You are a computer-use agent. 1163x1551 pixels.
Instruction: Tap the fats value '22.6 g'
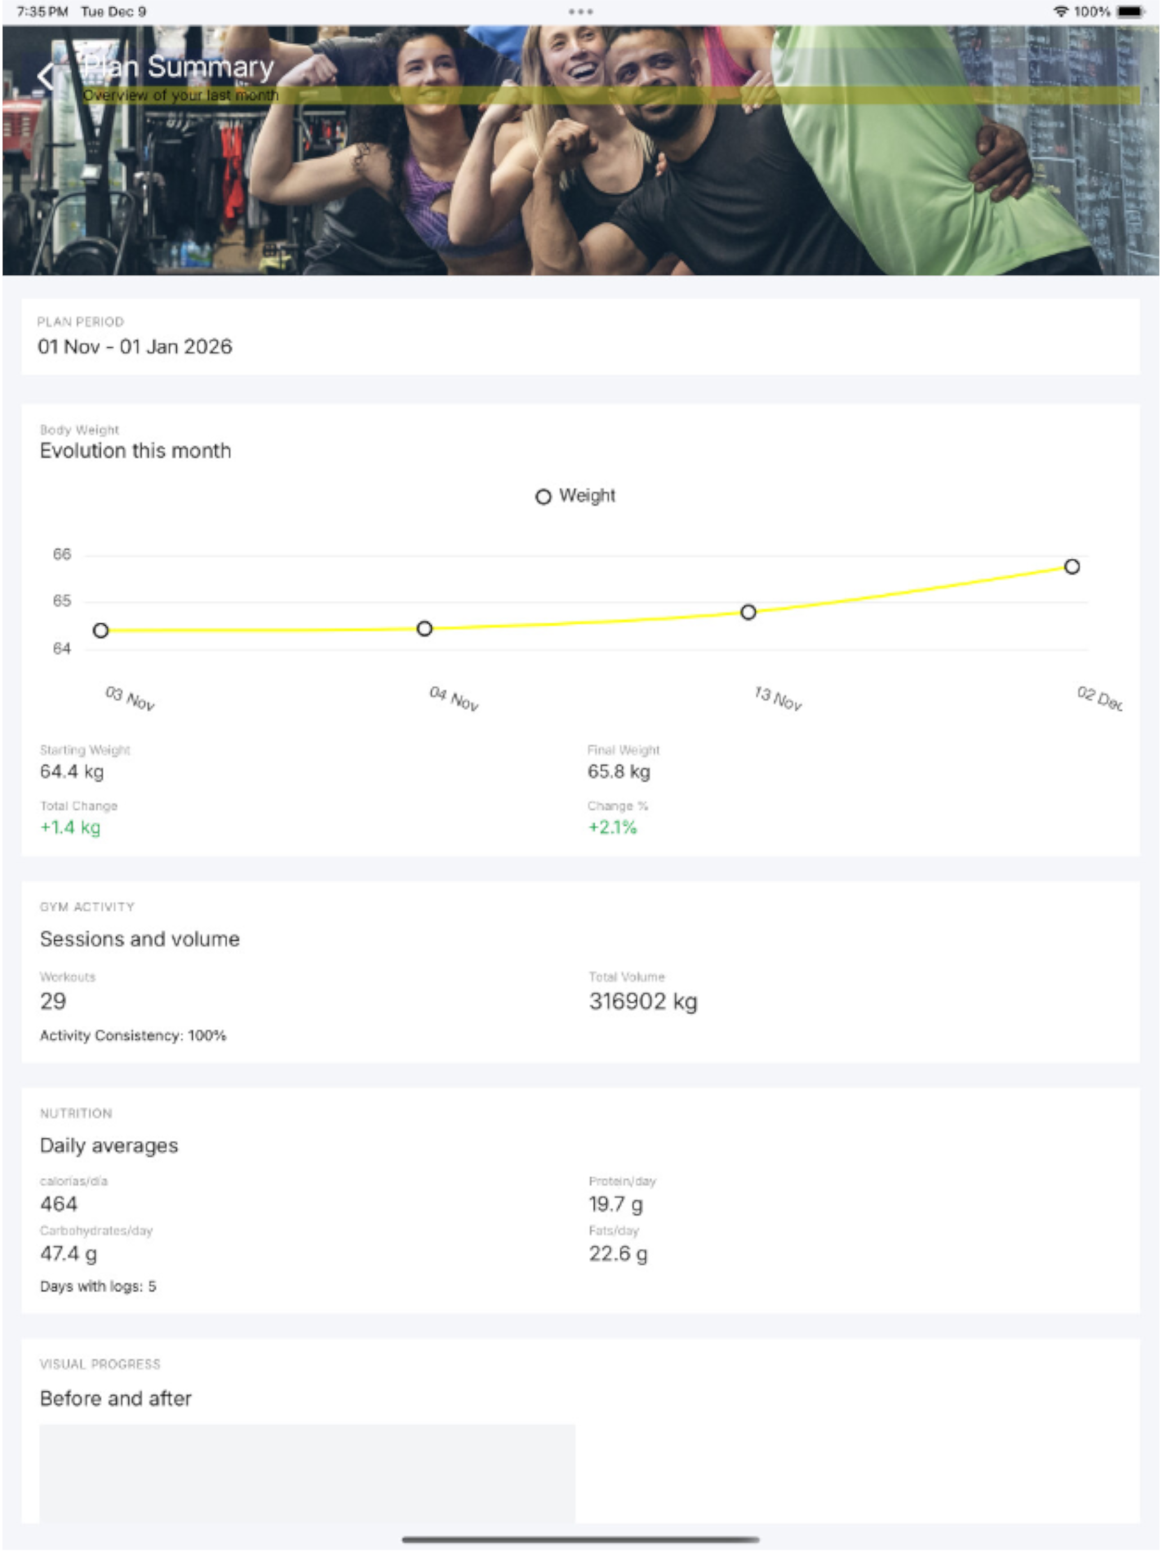[618, 1253]
